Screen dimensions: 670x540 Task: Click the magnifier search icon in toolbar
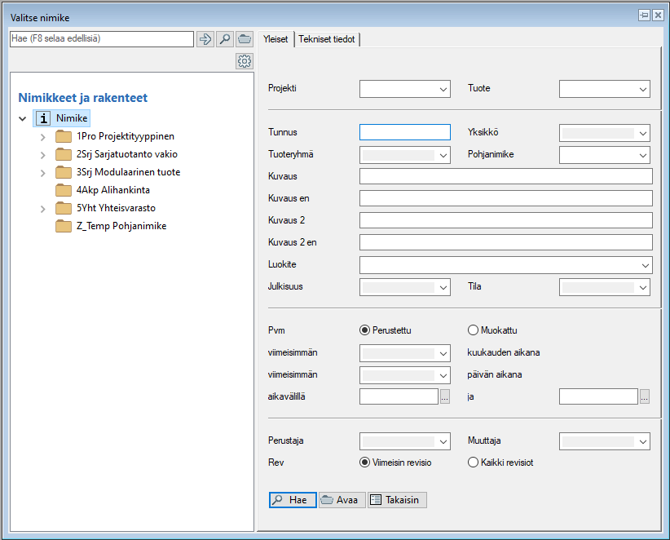pyautogui.click(x=225, y=39)
